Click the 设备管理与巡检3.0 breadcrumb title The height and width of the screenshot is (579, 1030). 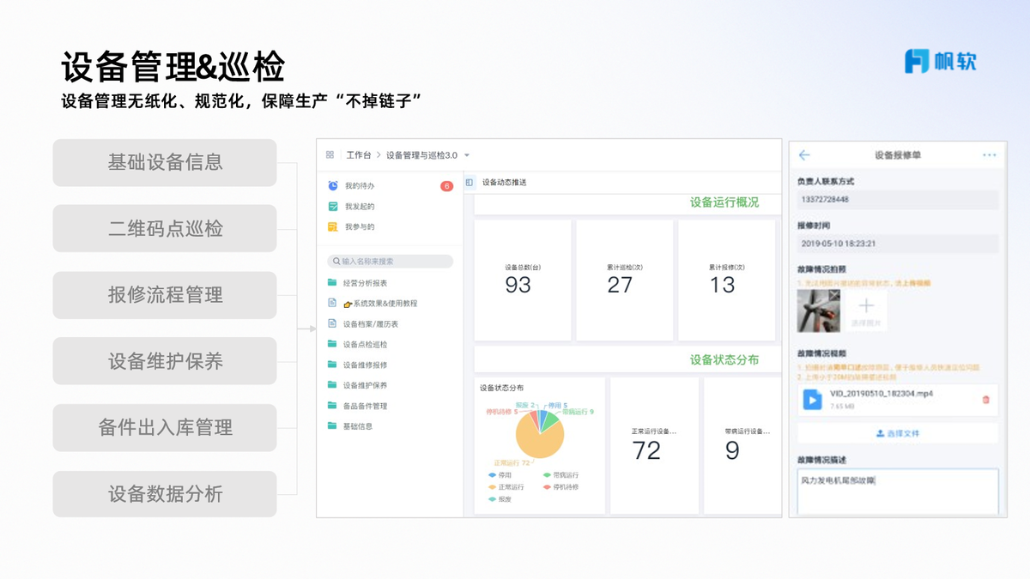pyautogui.click(x=421, y=155)
